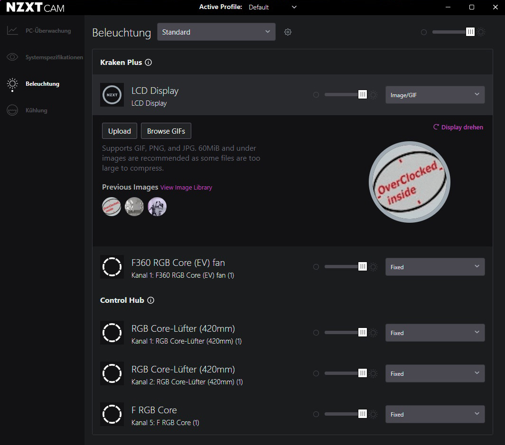Click the 'Previous Images' heading text
Screen dimensions: 505x445
click(130, 187)
